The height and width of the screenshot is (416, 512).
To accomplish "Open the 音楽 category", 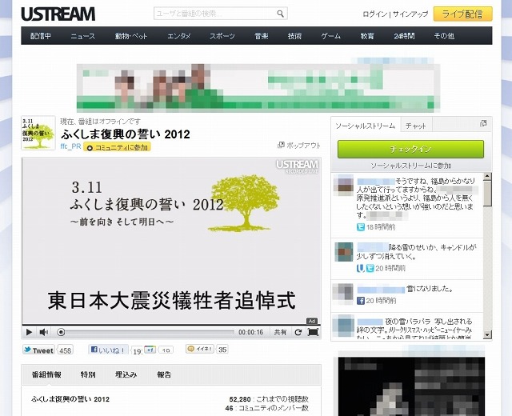I will (x=262, y=36).
